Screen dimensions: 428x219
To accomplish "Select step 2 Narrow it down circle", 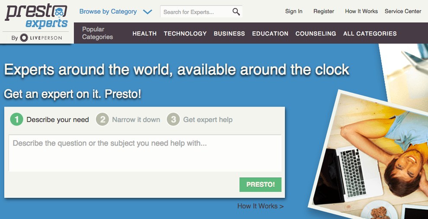I will click(102, 119).
